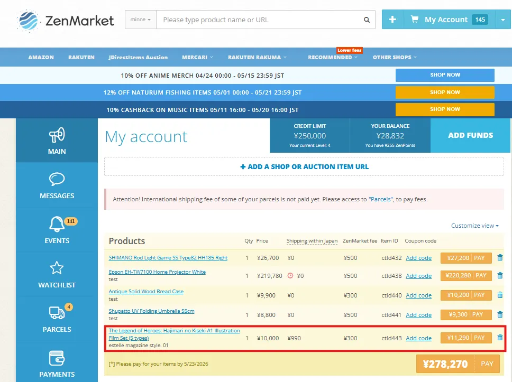Expand the RECOMMENDED menu
512x382 pixels.
[x=333, y=57]
